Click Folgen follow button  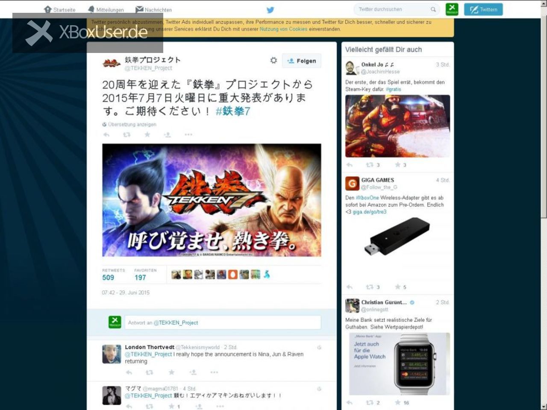click(x=302, y=61)
